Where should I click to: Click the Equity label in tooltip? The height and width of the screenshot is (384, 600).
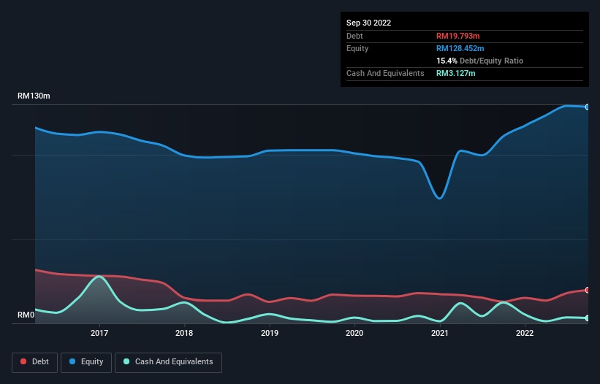(357, 48)
